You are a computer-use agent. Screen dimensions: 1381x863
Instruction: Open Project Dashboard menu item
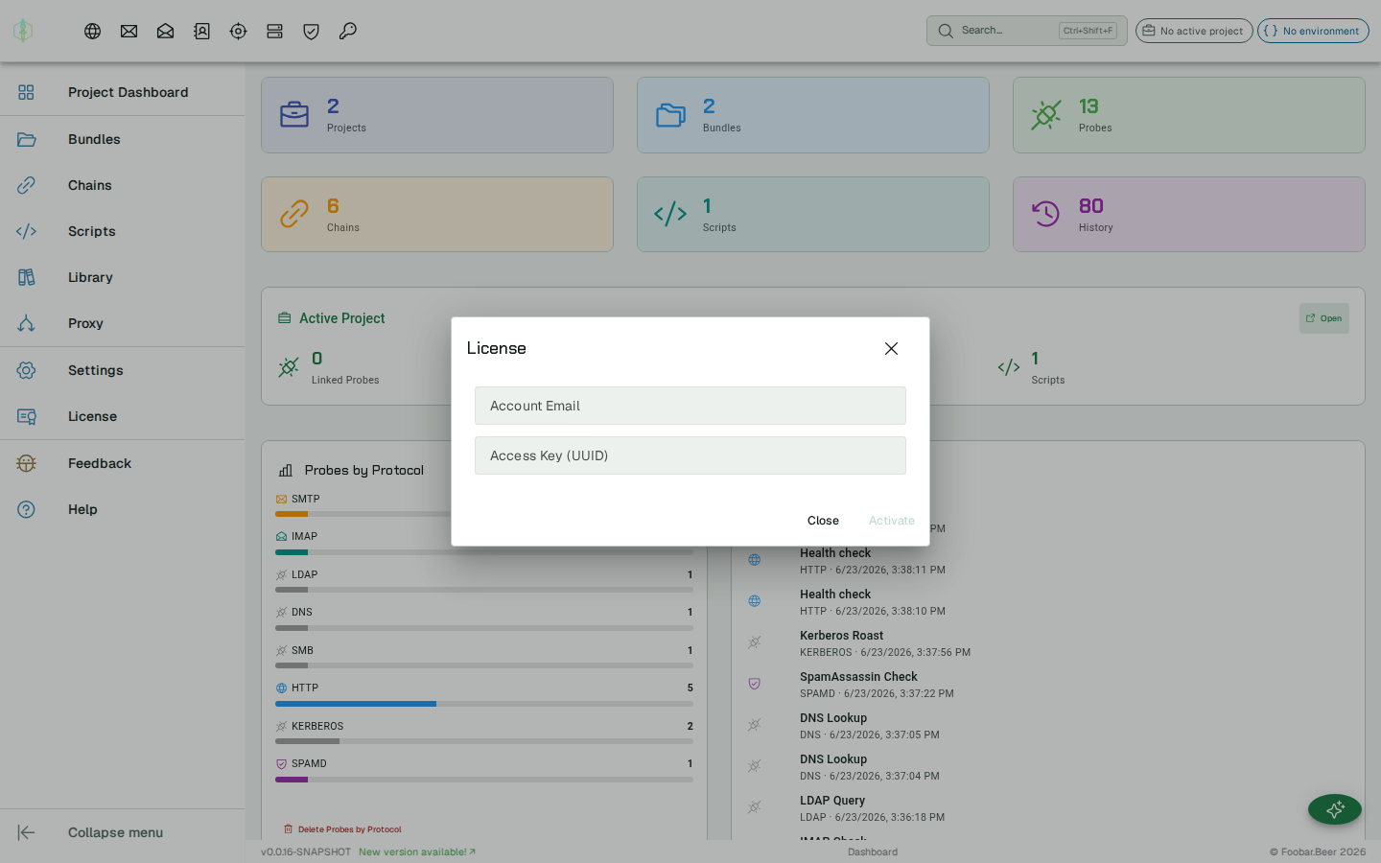123,92
